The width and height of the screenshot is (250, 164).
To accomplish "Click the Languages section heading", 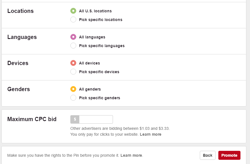I will (22, 37).
